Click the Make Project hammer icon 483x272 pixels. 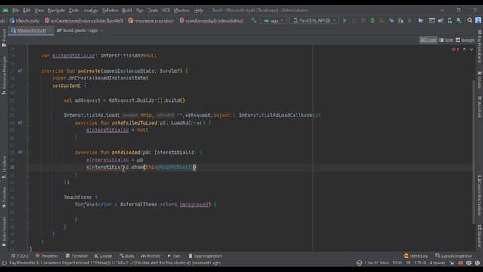coord(254,20)
